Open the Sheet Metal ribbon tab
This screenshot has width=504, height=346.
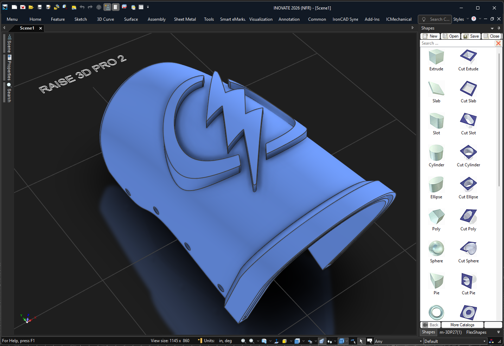[x=185, y=19]
